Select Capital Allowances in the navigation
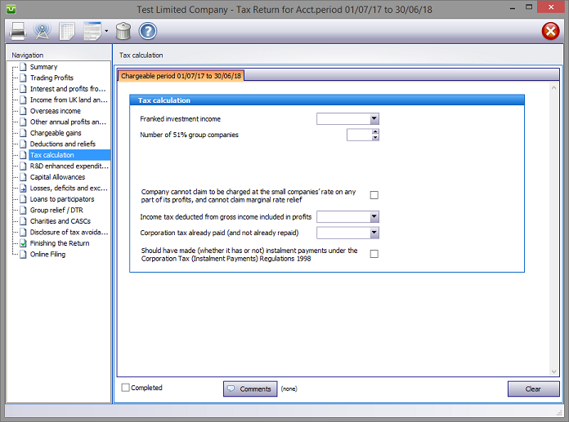The height and width of the screenshot is (422, 569). pyautogui.click(x=57, y=177)
